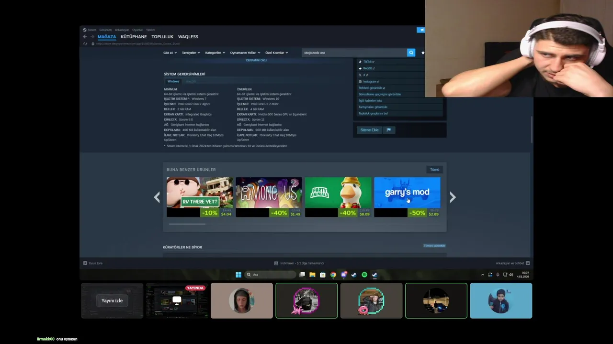Focus the Mağazada ara search field
The height and width of the screenshot is (344, 613).
[354, 53]
